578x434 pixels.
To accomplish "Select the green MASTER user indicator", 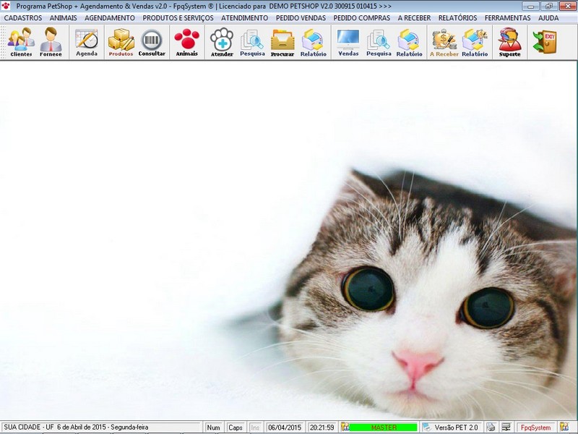I will click(x=384, y=427).
